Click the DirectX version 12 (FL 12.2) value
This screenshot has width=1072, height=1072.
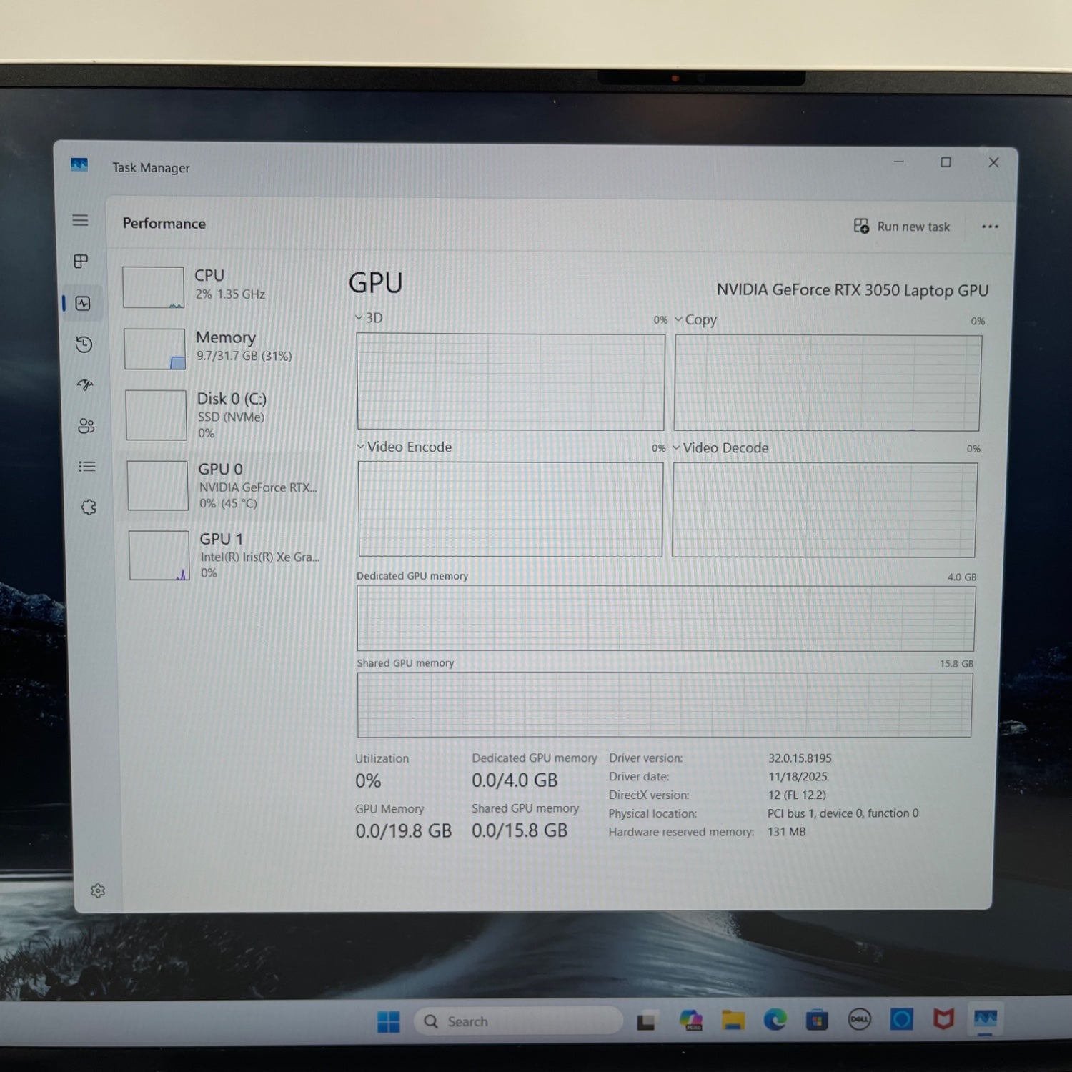(797, 795)
